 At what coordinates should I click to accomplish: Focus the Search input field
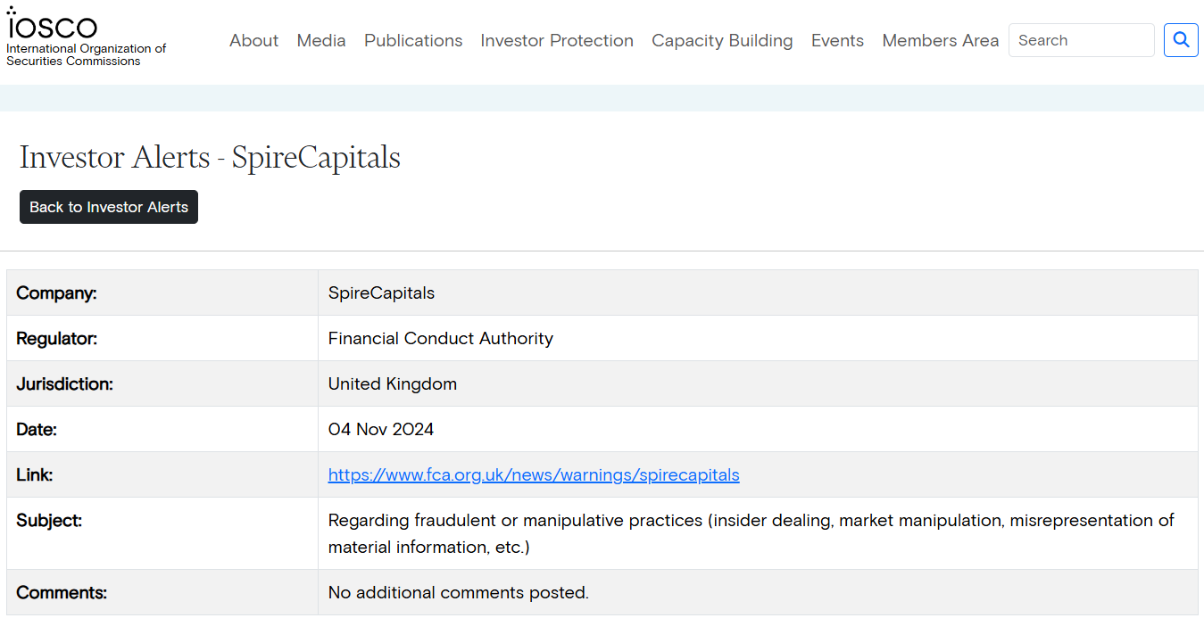(x=1081, y=40)
